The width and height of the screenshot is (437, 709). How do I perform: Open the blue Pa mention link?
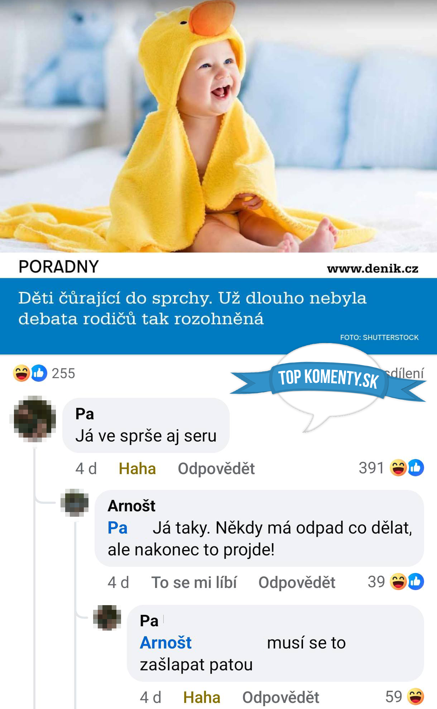click(117, 528)
